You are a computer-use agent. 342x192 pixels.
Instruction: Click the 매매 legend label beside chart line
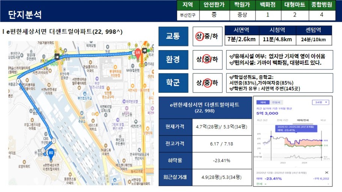click(x=325, y=141)
